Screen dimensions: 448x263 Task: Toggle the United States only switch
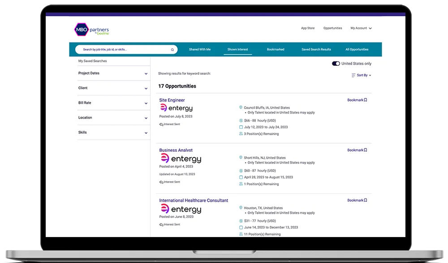coord(336,64)
